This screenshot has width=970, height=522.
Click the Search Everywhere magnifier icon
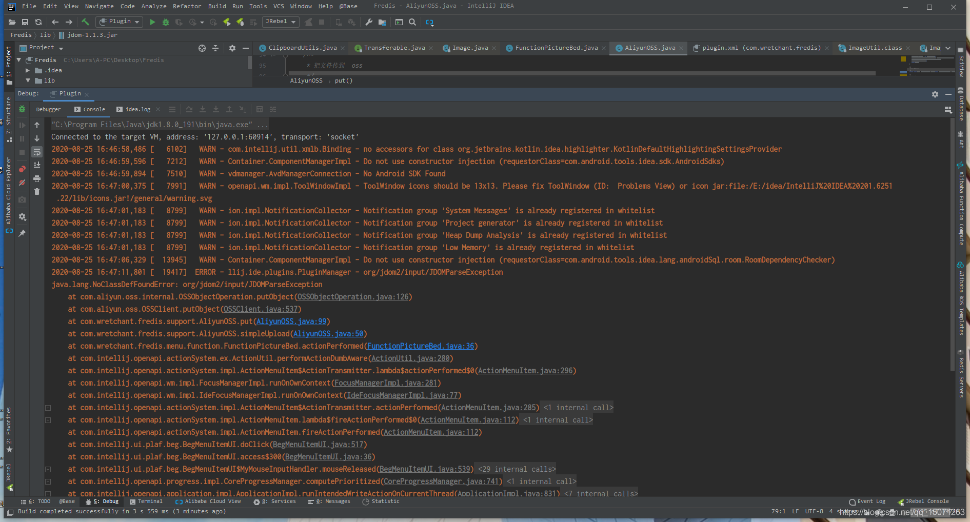tap(412, 22)
